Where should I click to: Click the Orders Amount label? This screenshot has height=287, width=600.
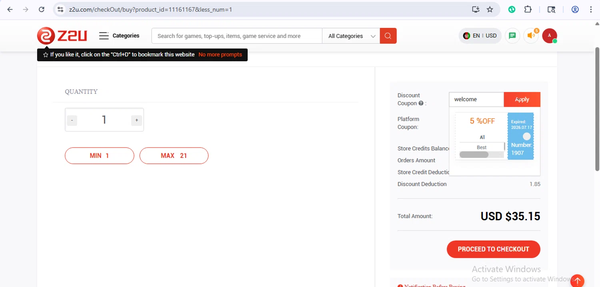416,160
